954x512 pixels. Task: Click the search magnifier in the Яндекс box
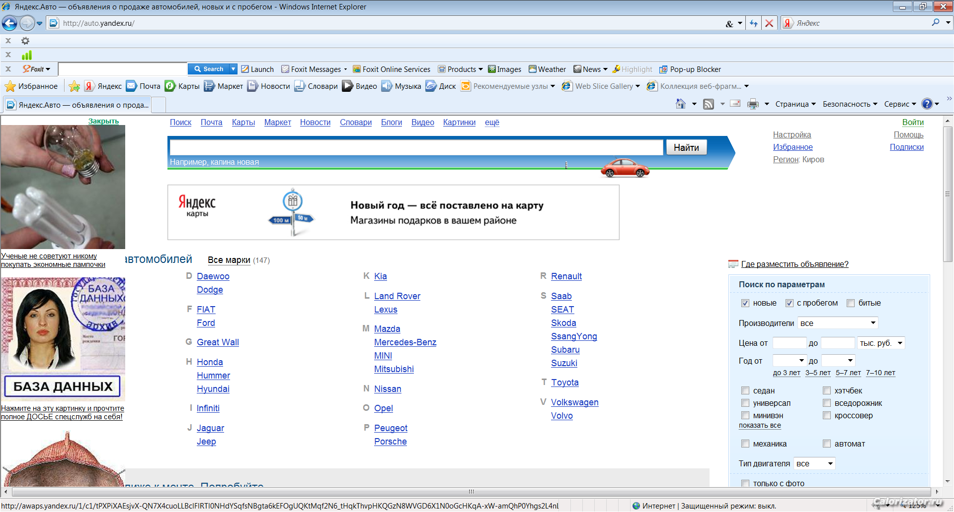coord(936,23)
